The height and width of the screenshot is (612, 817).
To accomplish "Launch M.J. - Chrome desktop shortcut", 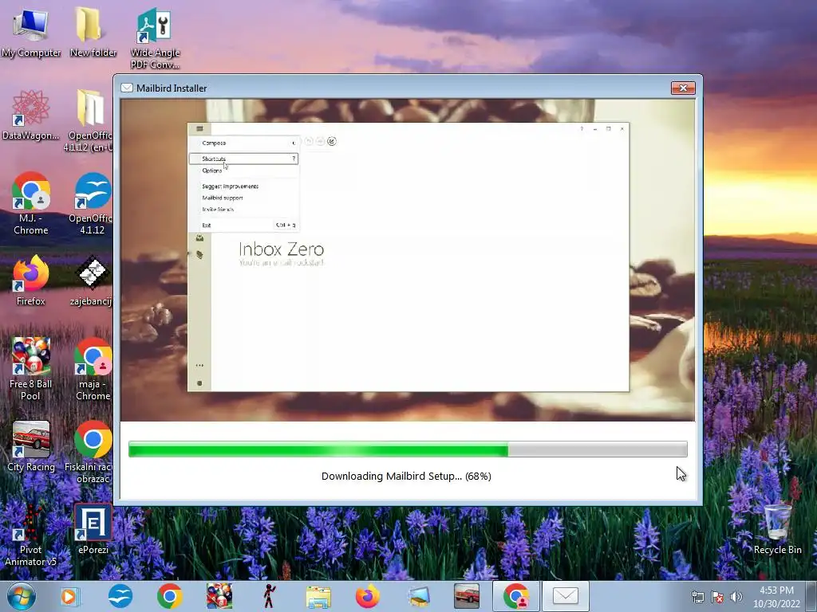I will (x=31, y=203).
